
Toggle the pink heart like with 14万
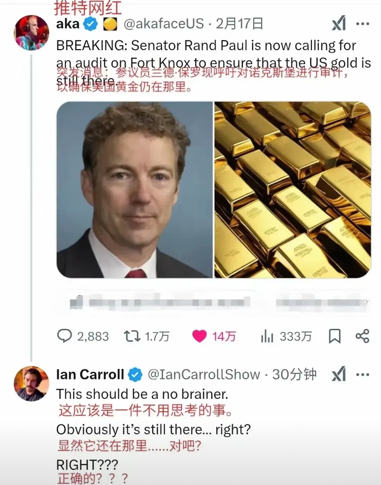coord(199,336)
